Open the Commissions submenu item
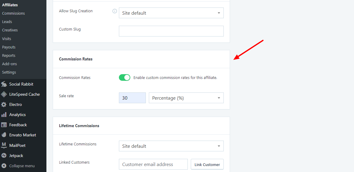Viewport: 354px width, 172px height. click(x=13, y=13)
